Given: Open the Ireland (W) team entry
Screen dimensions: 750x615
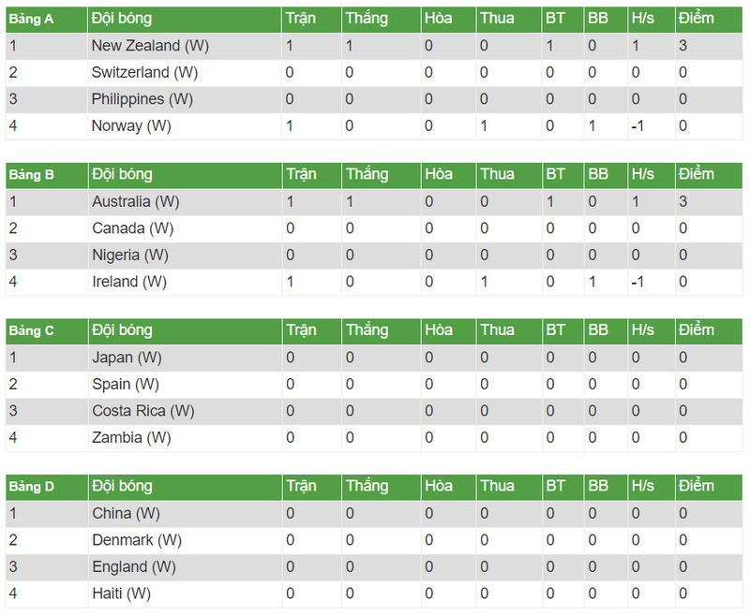Looking at the screenshot, I should [129, 281].
